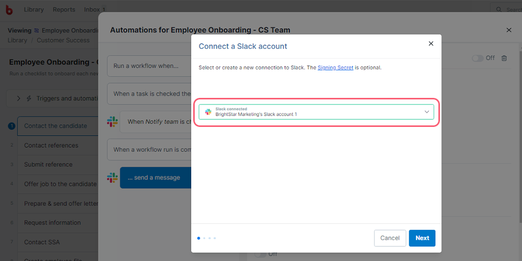The height and width of the screenshot is (261, 522).
Task: Select When a task is checked option
Action: (149, 94)
